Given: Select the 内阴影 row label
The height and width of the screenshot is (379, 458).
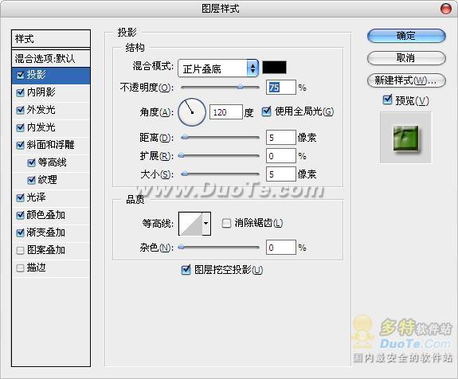Looking at the screenshot, I should click(x=41, y=92).
